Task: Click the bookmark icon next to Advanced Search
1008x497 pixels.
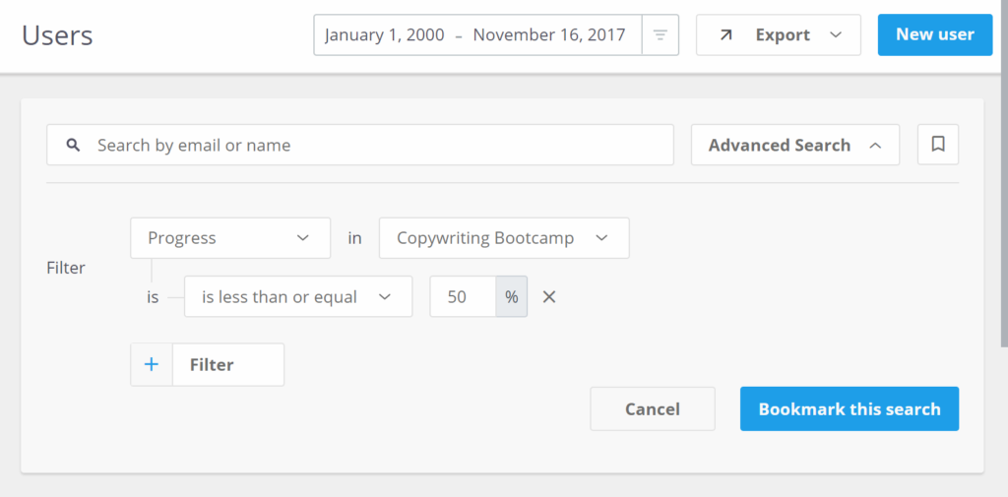Action: [938, 145]
